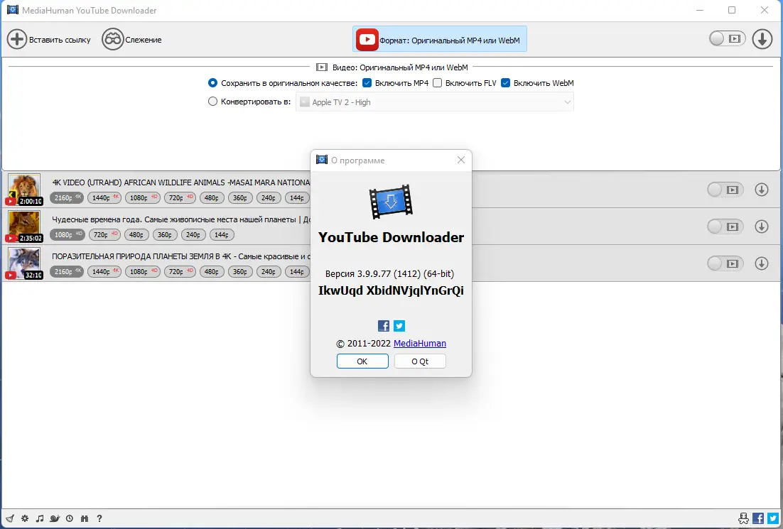Open the music note icon at bottom
This screenshot has width=783, height=529.
pos(40,518)
